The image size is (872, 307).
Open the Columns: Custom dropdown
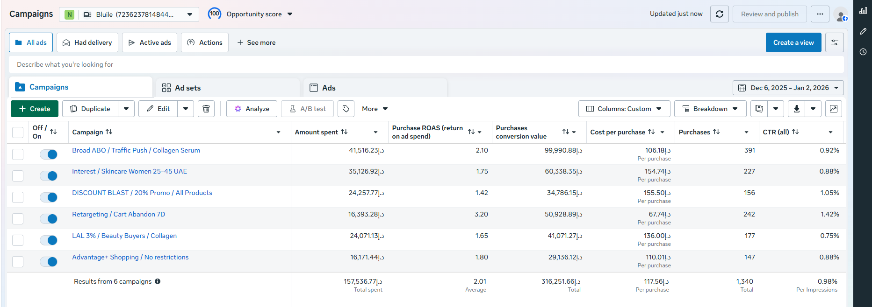[x=624, y=109]
